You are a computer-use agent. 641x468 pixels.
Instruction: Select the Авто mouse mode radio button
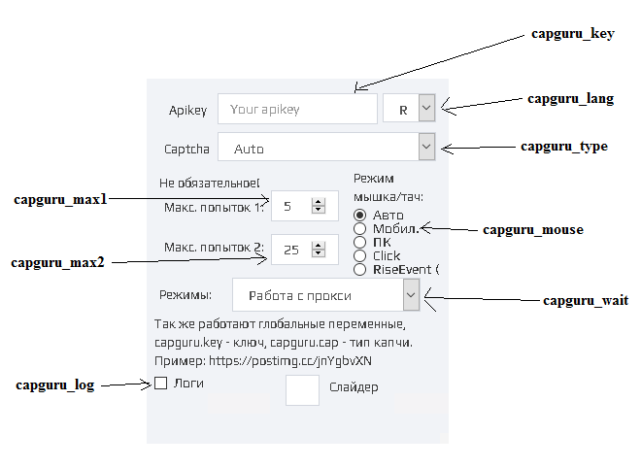pos(359,215)
